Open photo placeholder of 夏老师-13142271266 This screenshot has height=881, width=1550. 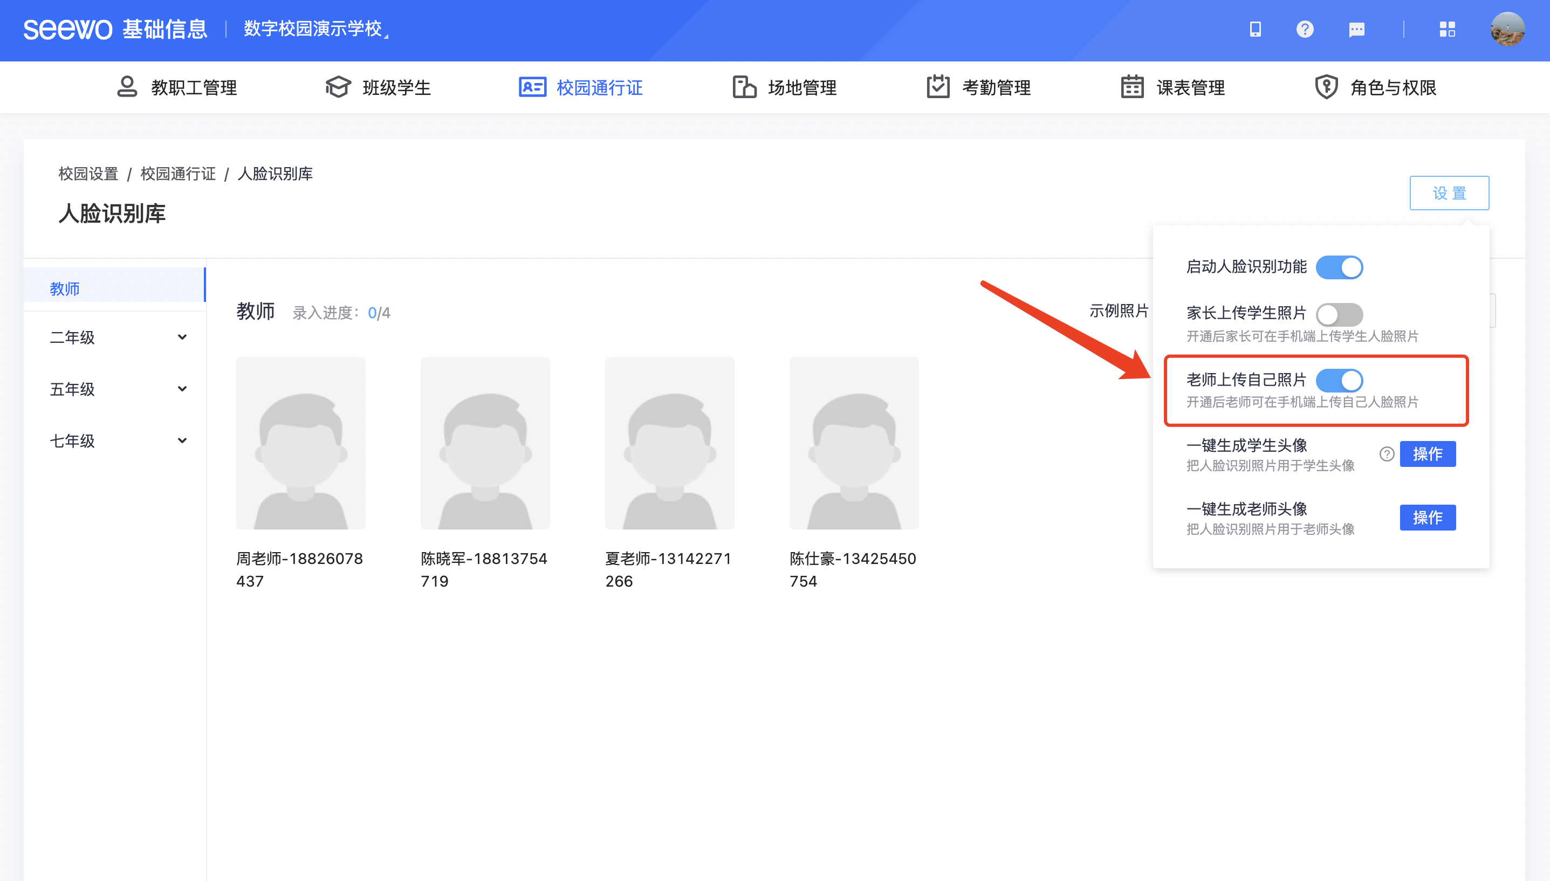(x=670, y=443)
